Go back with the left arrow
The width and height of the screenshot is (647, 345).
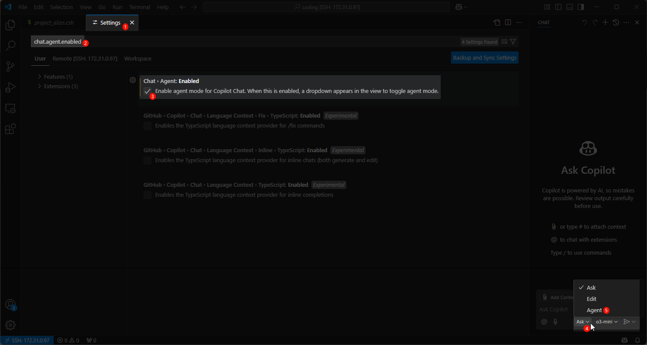click(183, 7)
